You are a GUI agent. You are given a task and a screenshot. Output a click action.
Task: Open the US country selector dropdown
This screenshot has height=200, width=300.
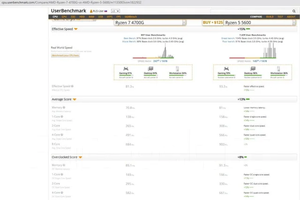[115, 11]
